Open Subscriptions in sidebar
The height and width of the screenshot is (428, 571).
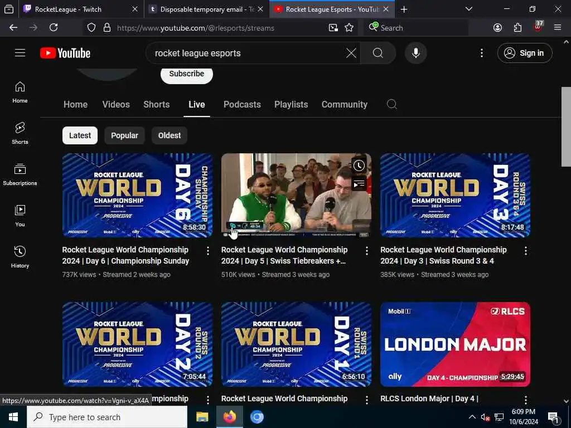click(x=20, y=174)
